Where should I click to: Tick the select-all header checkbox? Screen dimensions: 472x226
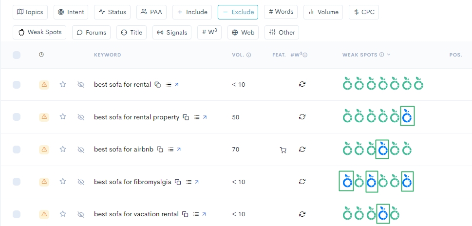coord(17,55)
